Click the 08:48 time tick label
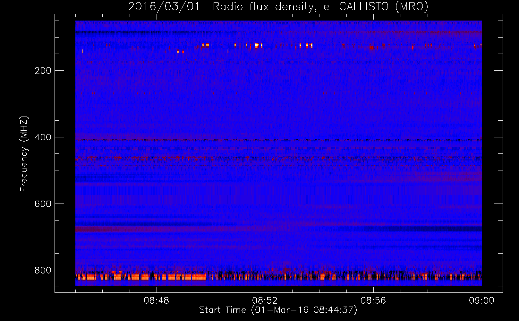The width and height of the screenshot is (519, 321). click(x=157, y=301)
